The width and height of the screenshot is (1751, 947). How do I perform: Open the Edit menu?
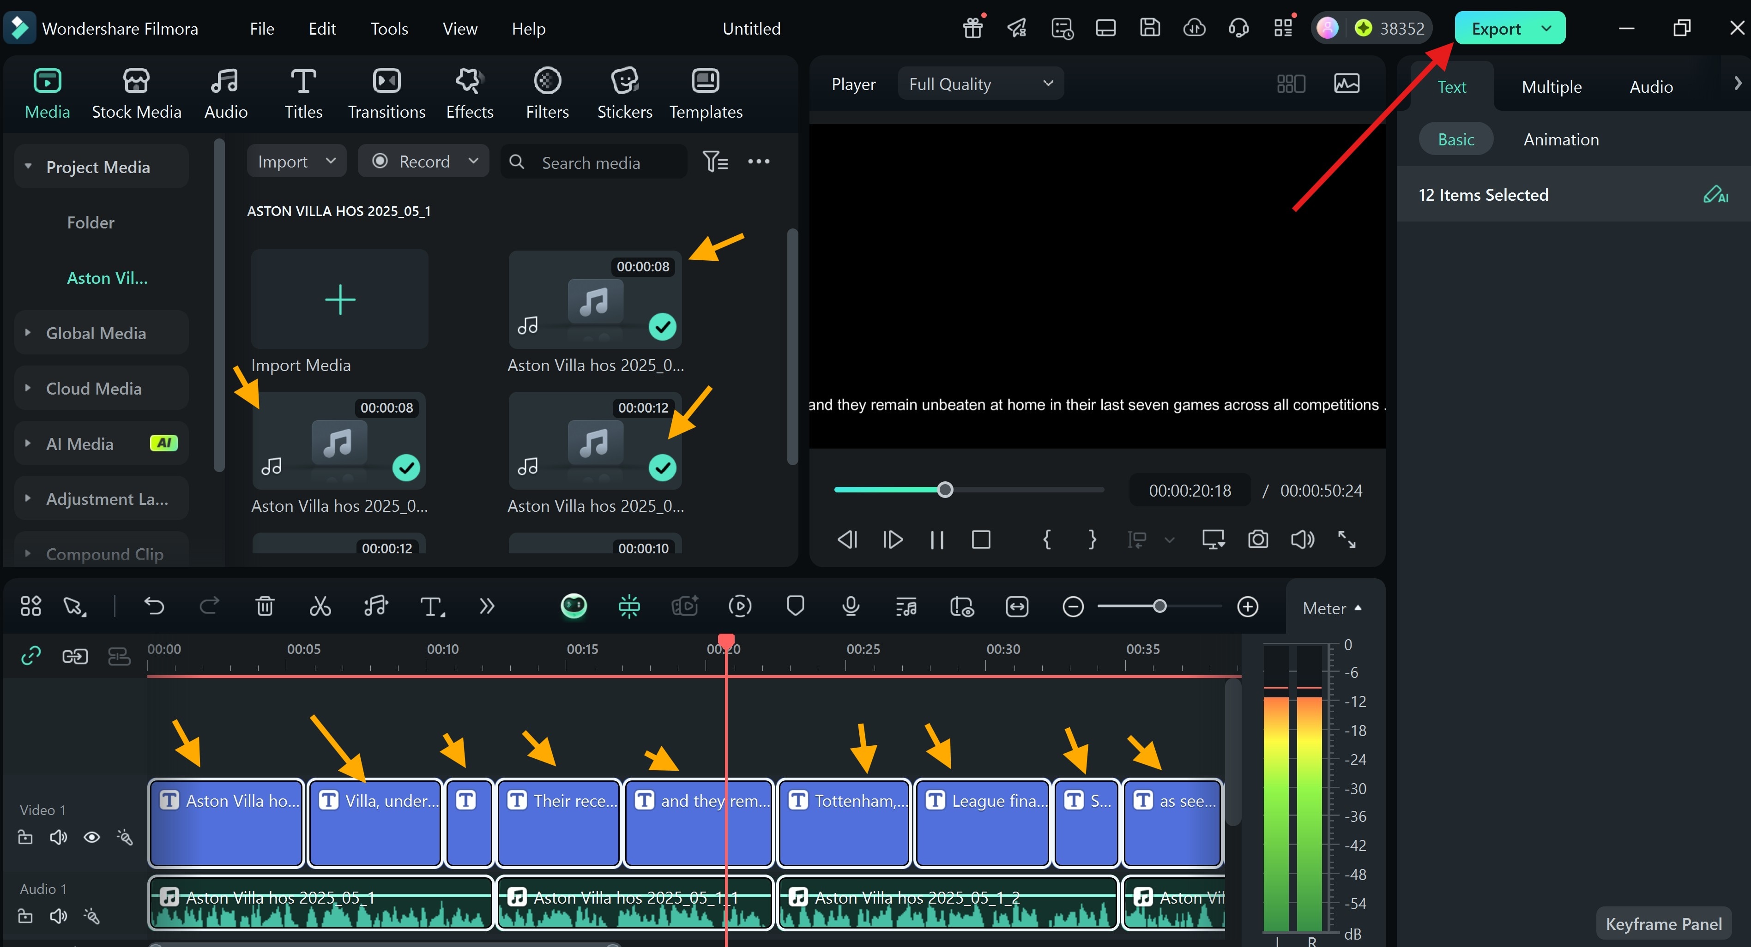click(x=322, y=29)
